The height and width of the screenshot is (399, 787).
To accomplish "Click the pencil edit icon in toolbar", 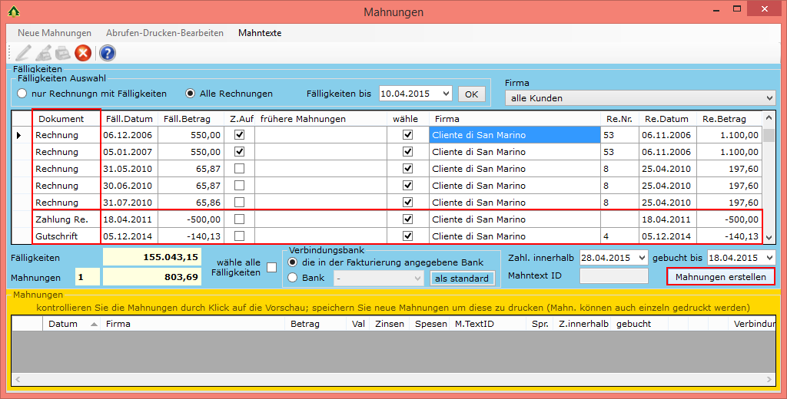I will pyautogui.click(x=23, y=53).
